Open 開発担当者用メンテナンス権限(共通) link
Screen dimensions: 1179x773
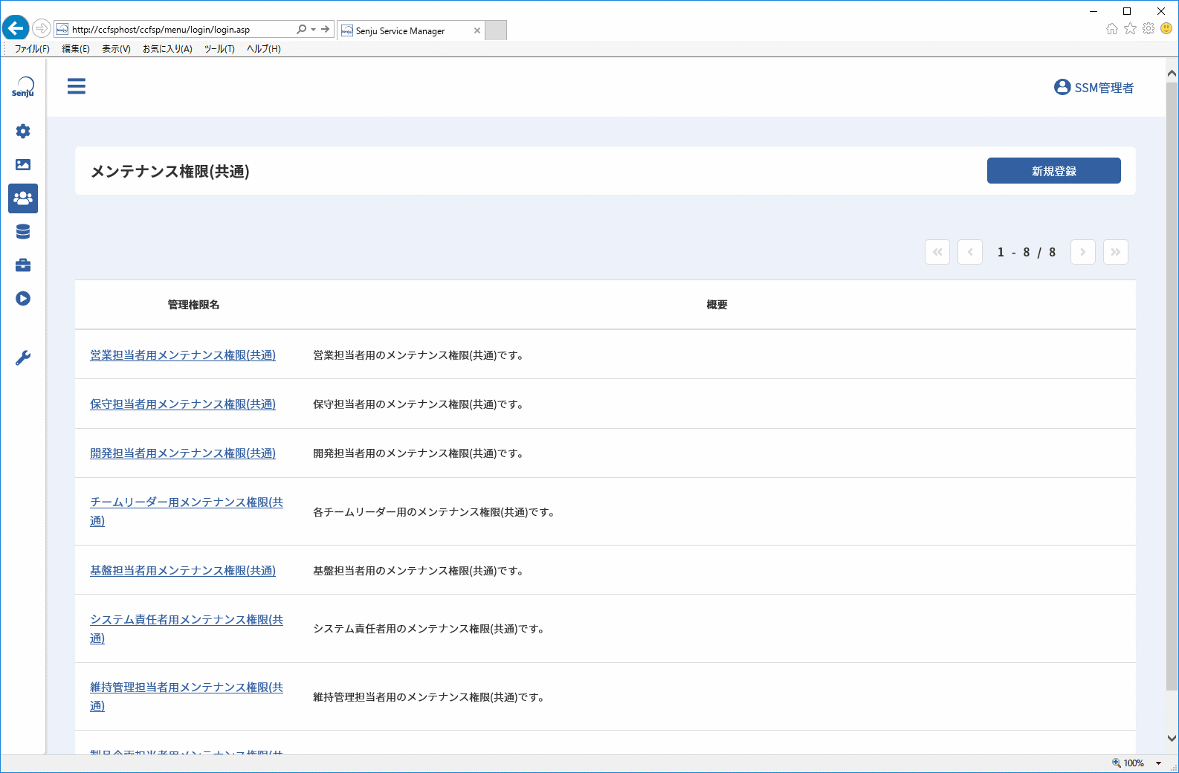click(x=183, y=453)
